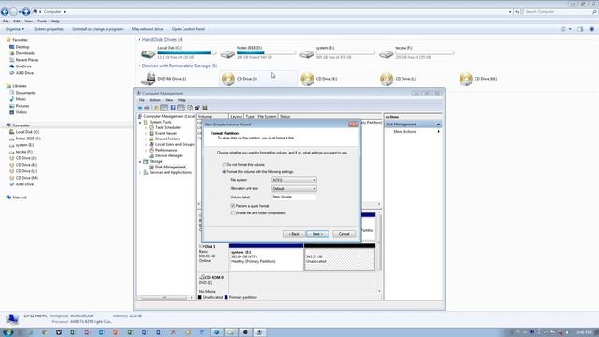Viewport: 599px width, 337px height.
Task: Open Network in Explorer sidebar
Action: coord(20,198)
